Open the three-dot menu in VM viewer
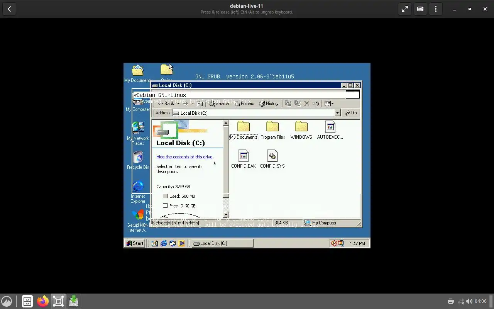494x309 pixels. (x=436, y=9)
